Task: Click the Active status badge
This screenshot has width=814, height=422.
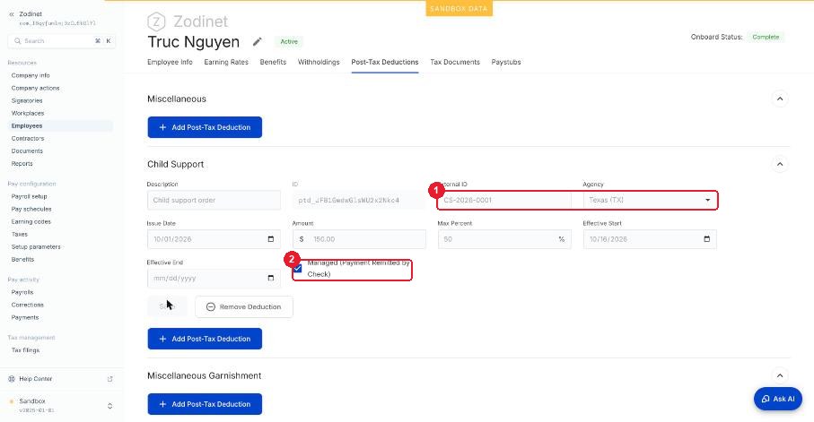Action: 289,41
